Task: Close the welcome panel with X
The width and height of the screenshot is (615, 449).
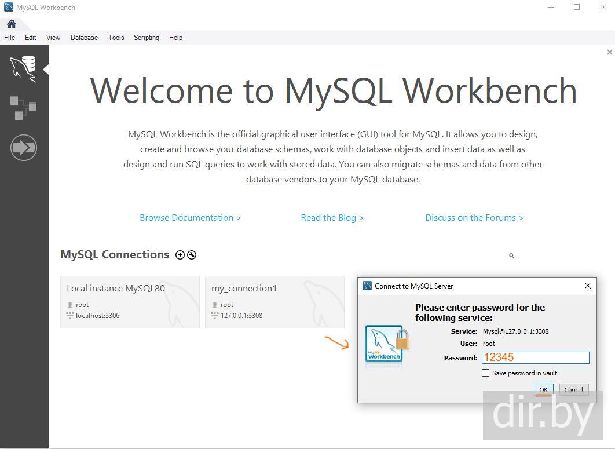Action: pos(610,52)
